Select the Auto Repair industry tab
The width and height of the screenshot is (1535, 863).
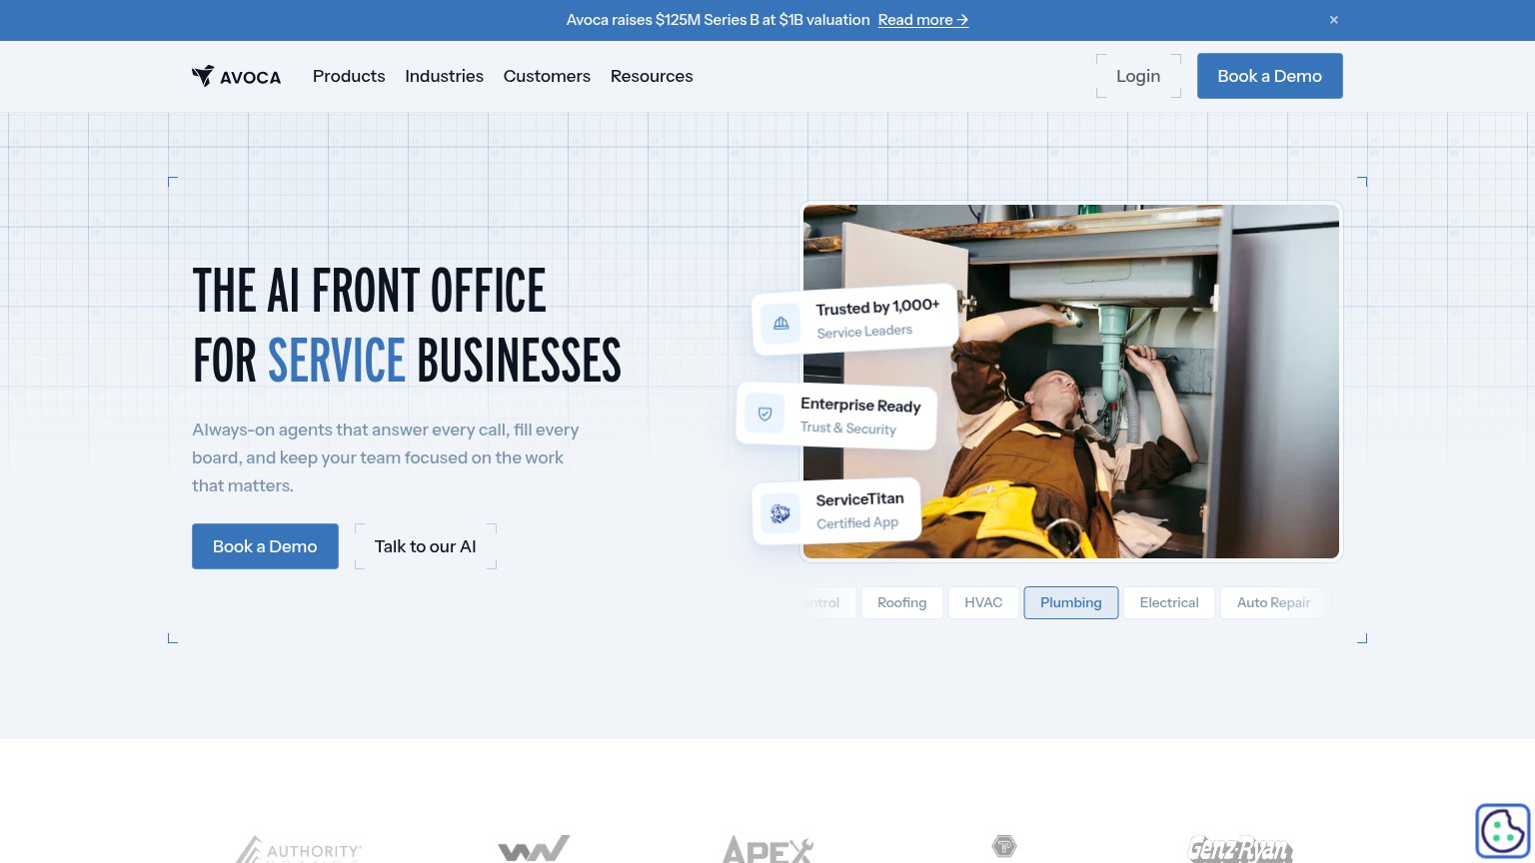[x=1273, y=603]
